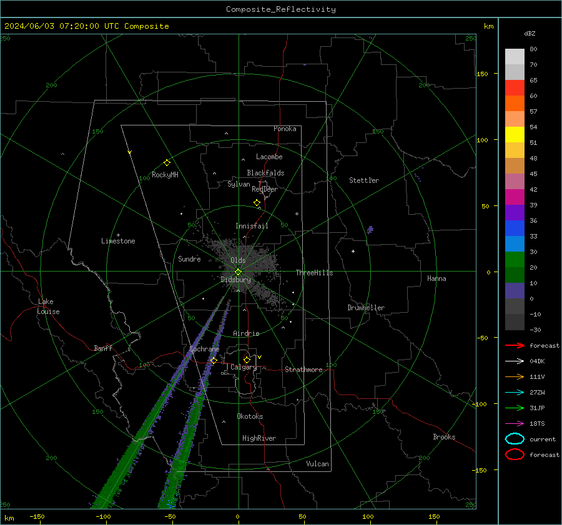Click the white 04DK arrow in legend
This screenshot has width=562, height=525.
[x=515, y=361]
